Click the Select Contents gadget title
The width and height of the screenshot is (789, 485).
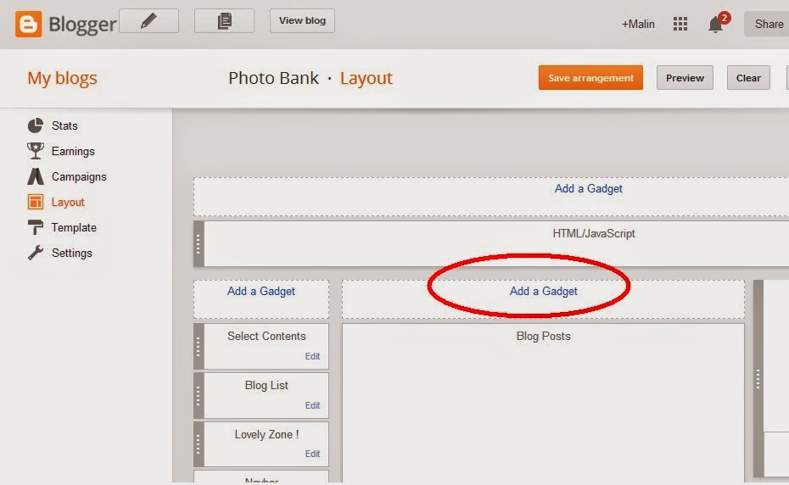[266, 336]
